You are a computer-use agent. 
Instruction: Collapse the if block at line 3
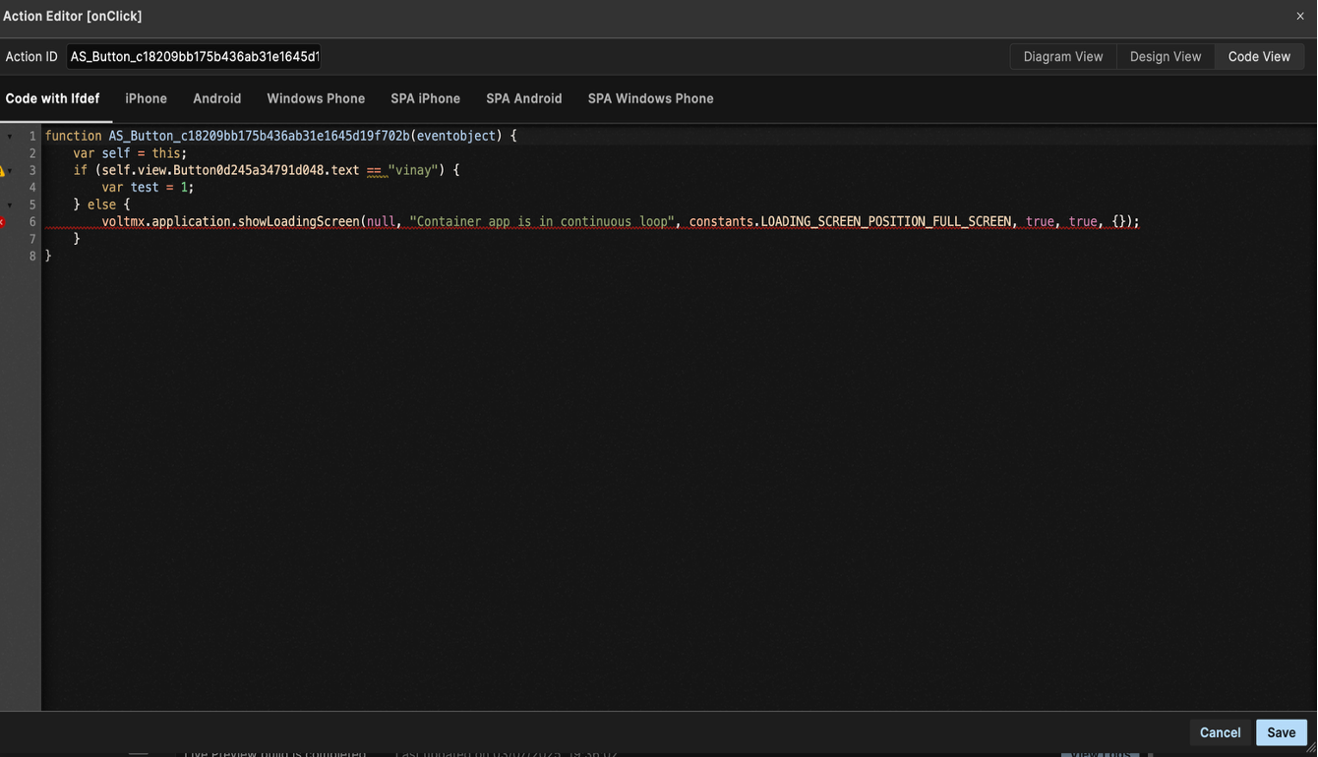pyautogui.click(x=11, y=171)
